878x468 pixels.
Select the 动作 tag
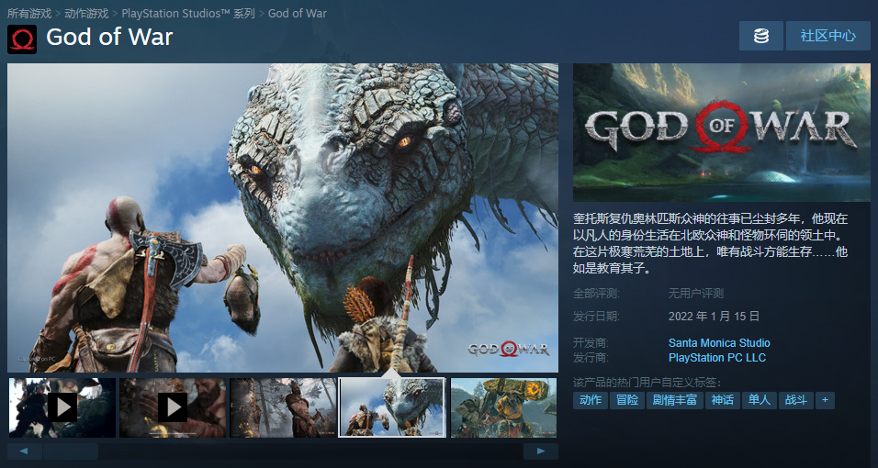(591, 400)
